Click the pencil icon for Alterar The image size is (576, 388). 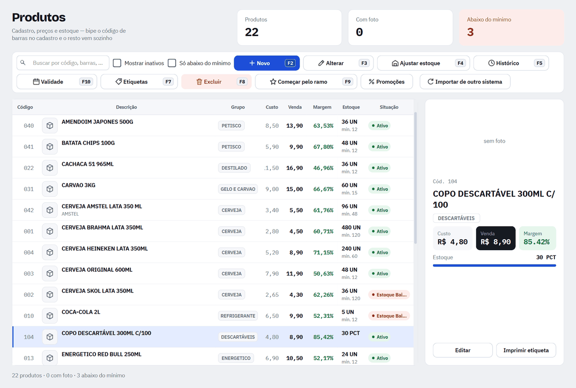click(321, 63)
